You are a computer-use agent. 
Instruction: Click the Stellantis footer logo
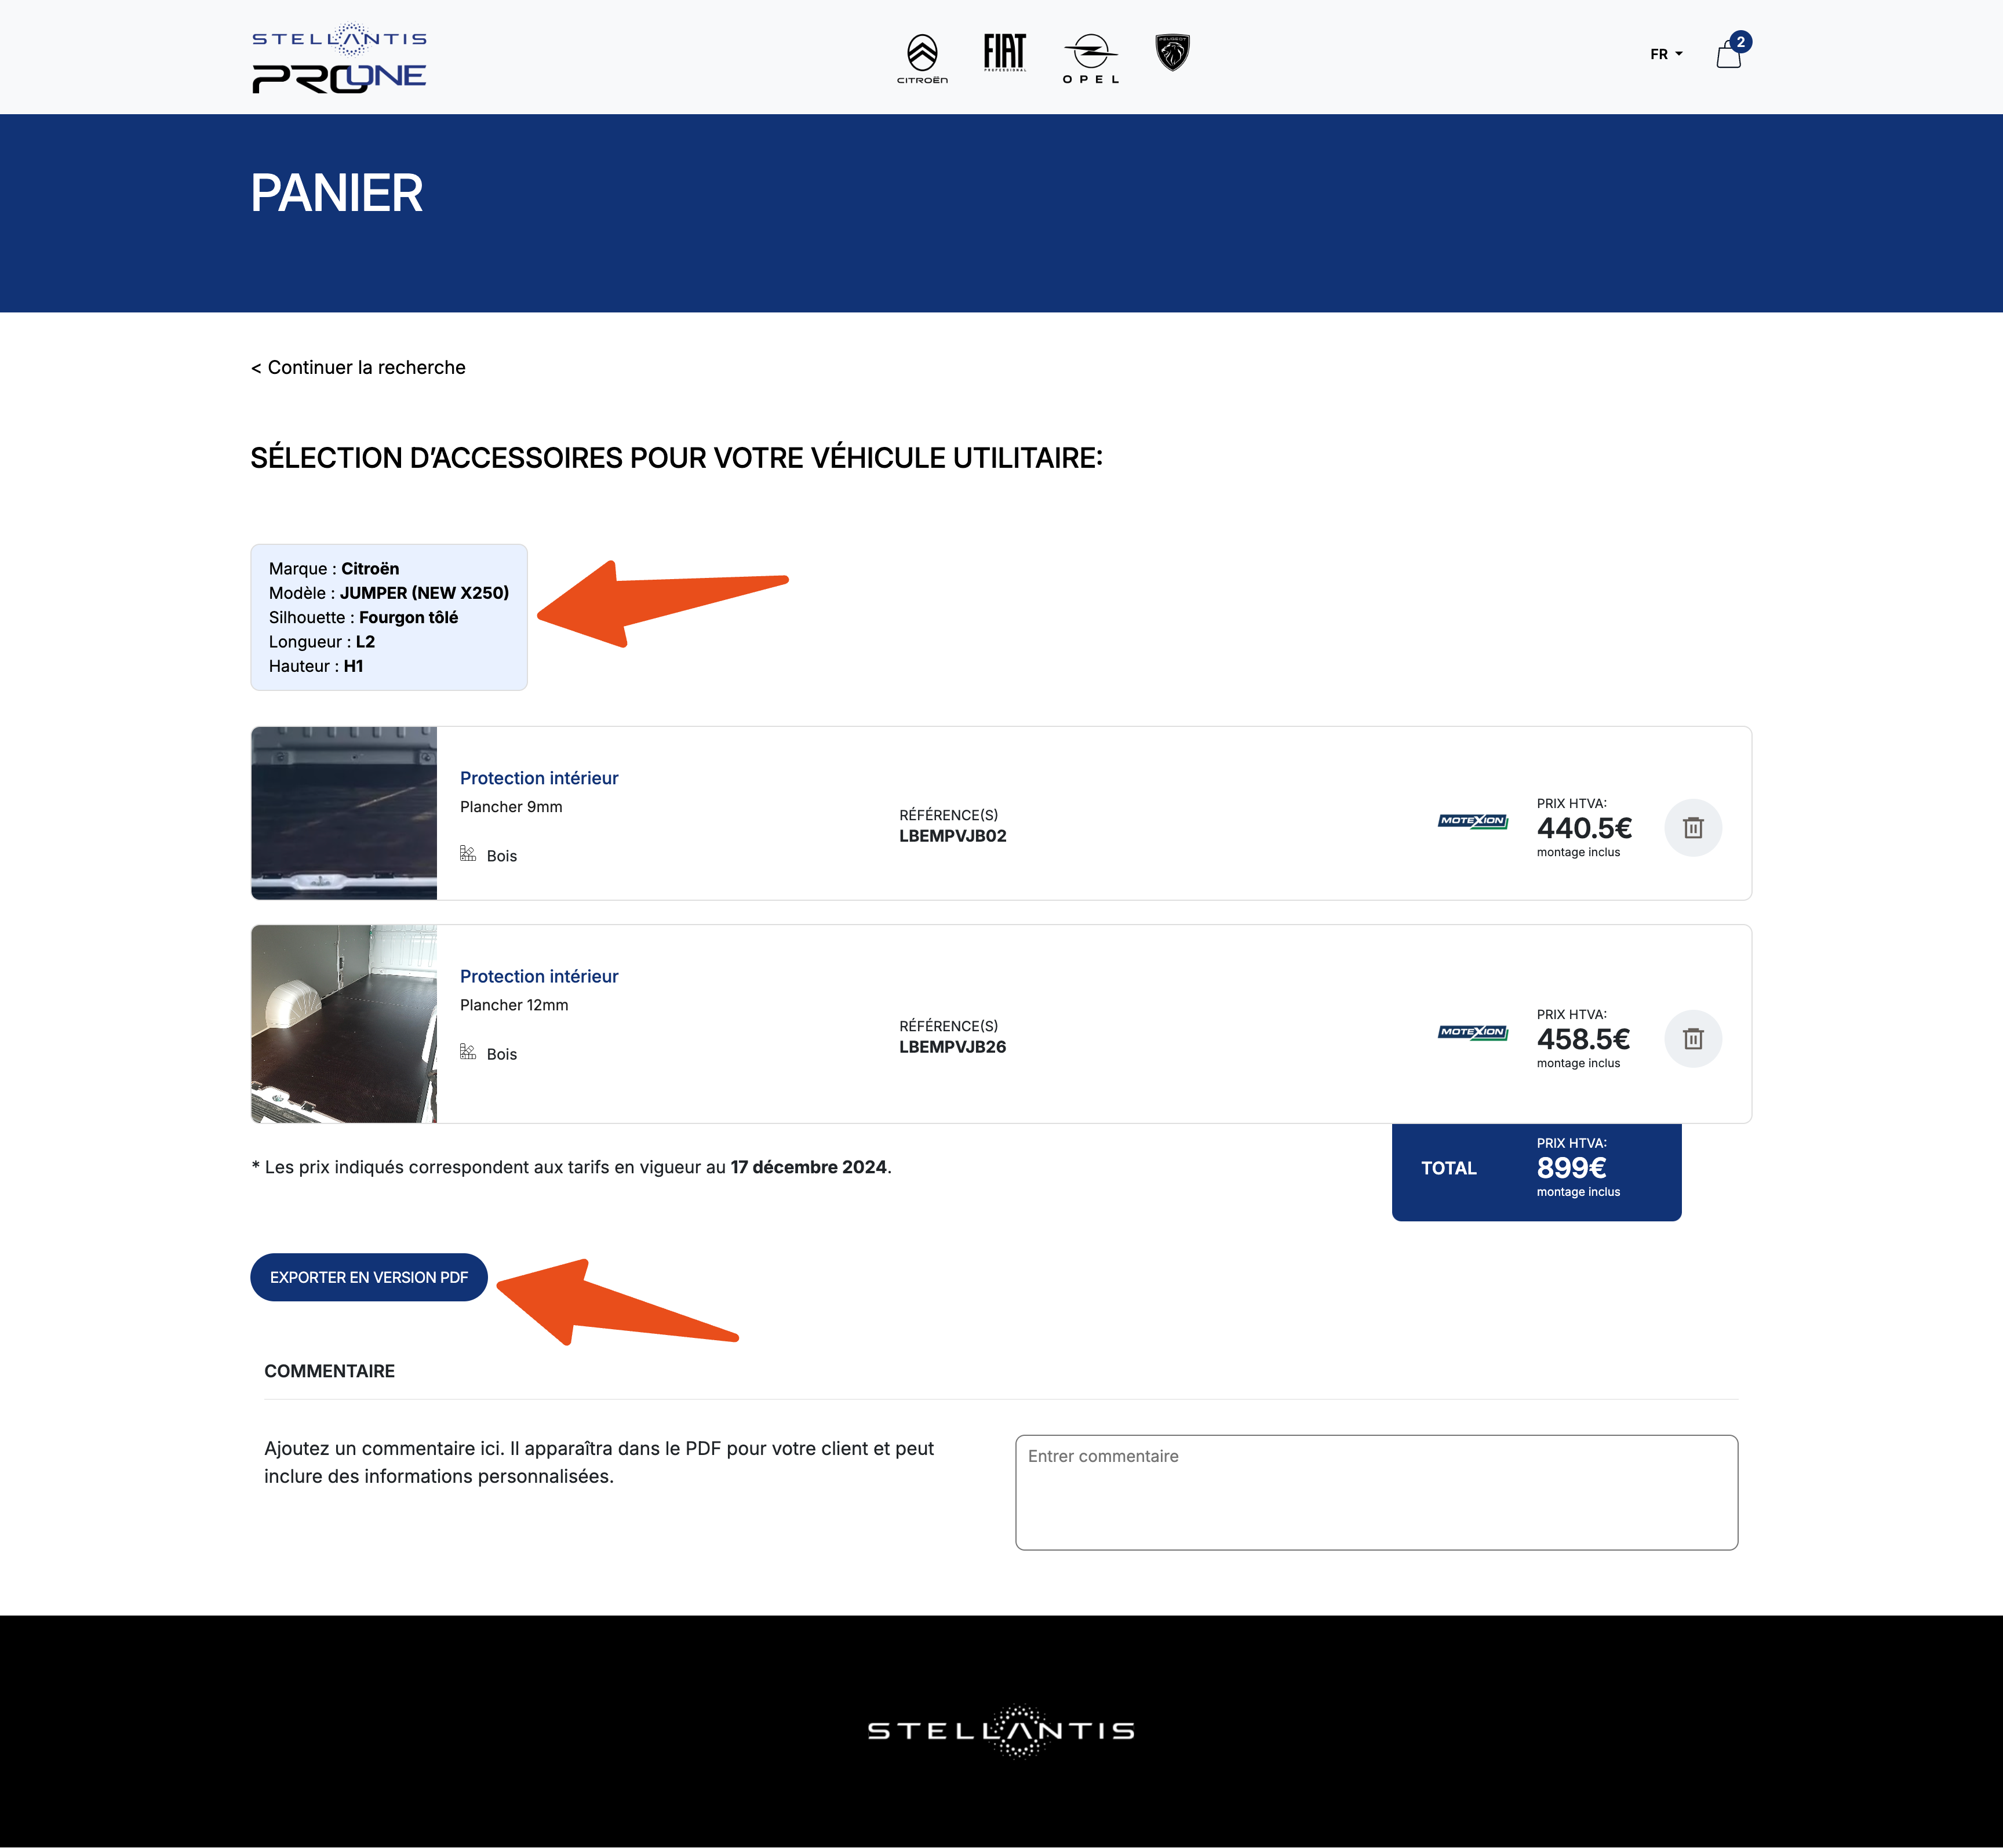pyautogui.click(x=1001, y=1730)
